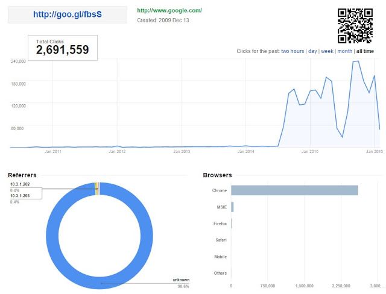Open the goo.gl/fbsS short link

coord(68,14)
